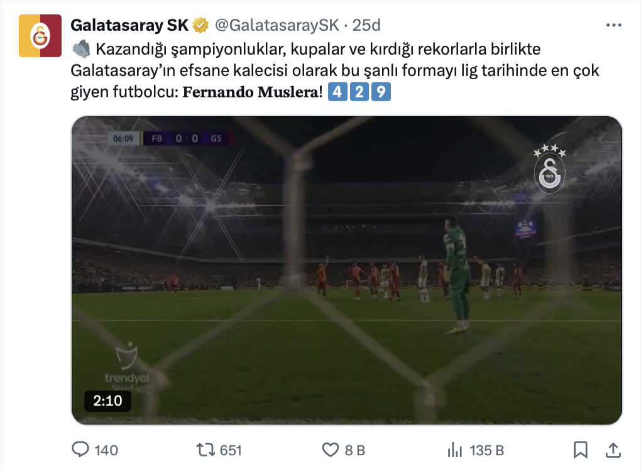
Task: Click the 651 reposts count
Action: pyautogui.click(x=231, y=450)
